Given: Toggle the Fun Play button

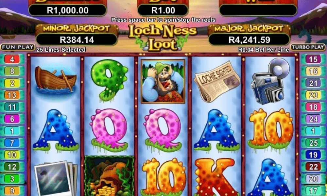Looking at the screenshot, I should [x=18, y=47].
